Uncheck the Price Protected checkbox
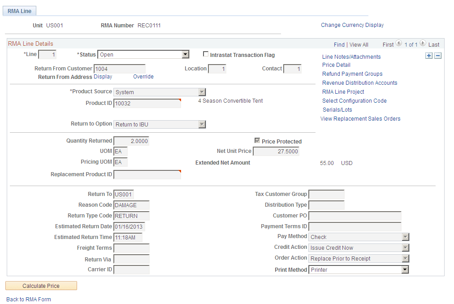Image resolution: width=454 pixels, height=304 pixels. click(x=258, y=141)
